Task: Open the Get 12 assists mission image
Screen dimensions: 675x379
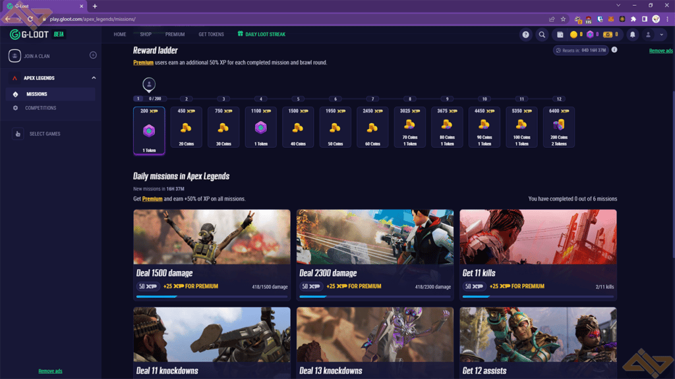Action: point(538,334)
